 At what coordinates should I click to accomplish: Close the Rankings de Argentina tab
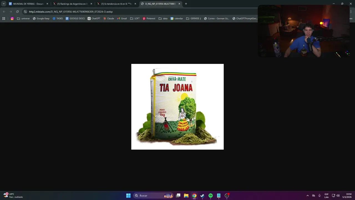91,4
